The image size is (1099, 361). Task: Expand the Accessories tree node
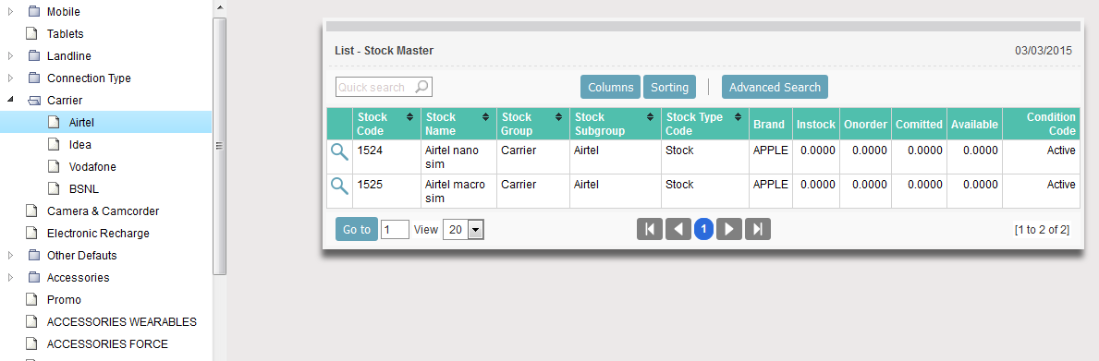10,278
